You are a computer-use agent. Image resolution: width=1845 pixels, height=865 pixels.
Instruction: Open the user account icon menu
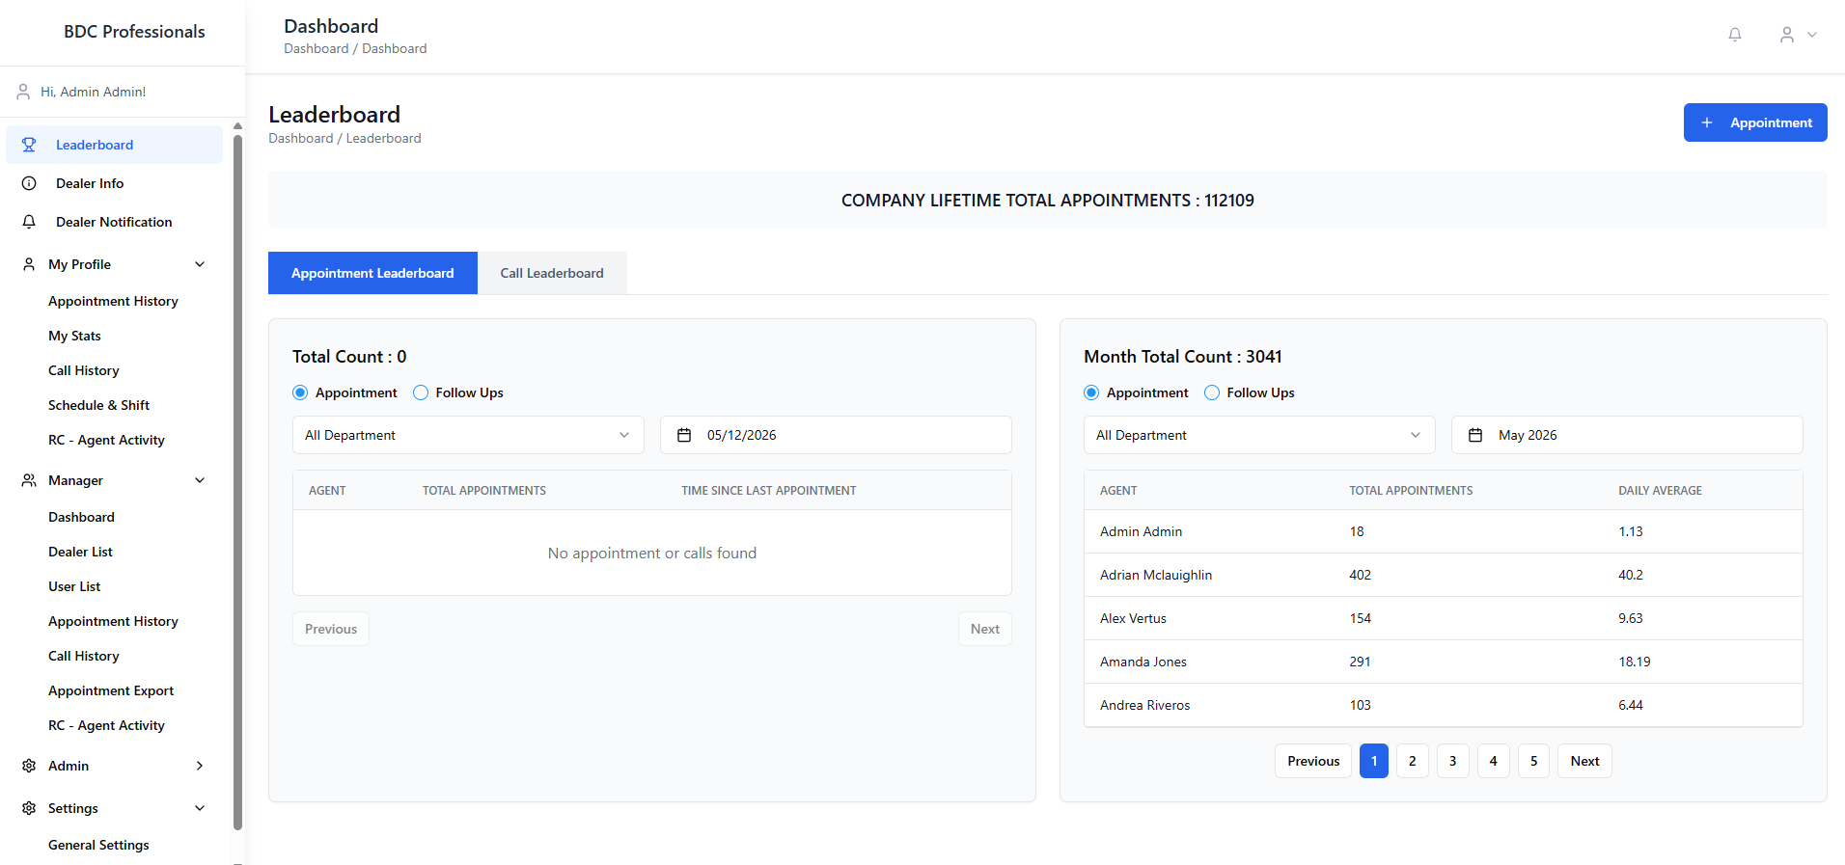tap(1787, 35)
